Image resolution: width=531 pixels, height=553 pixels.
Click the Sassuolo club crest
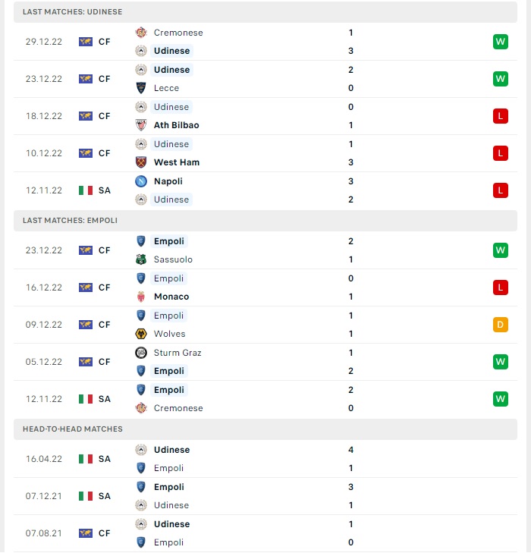tap(141, 259)
